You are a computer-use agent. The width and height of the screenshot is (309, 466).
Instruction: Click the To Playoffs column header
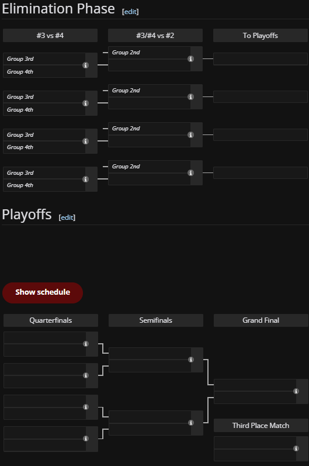click(x=261, y=35)
